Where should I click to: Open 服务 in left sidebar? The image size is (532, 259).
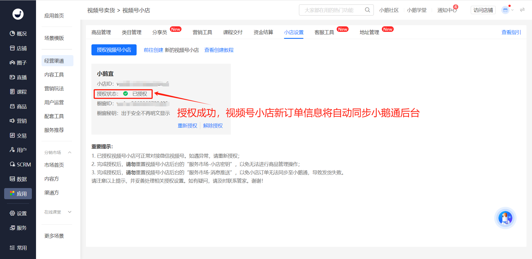18,228
